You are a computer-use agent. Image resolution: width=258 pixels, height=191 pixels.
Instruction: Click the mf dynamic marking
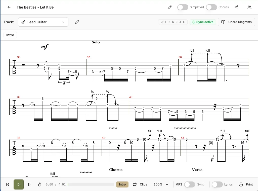tap(45, 47)
